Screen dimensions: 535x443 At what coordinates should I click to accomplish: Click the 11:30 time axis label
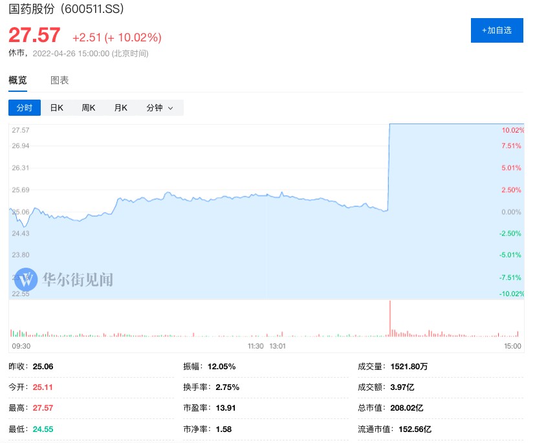click(256, 346)
